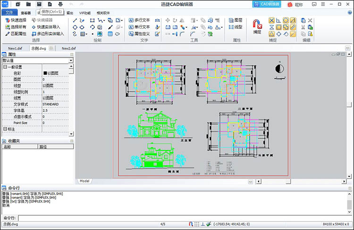Viewport: 354px width, 230px height.
Task: Open the 文件 menu tab
Action: pyautogui.click(x=9, y=13)
